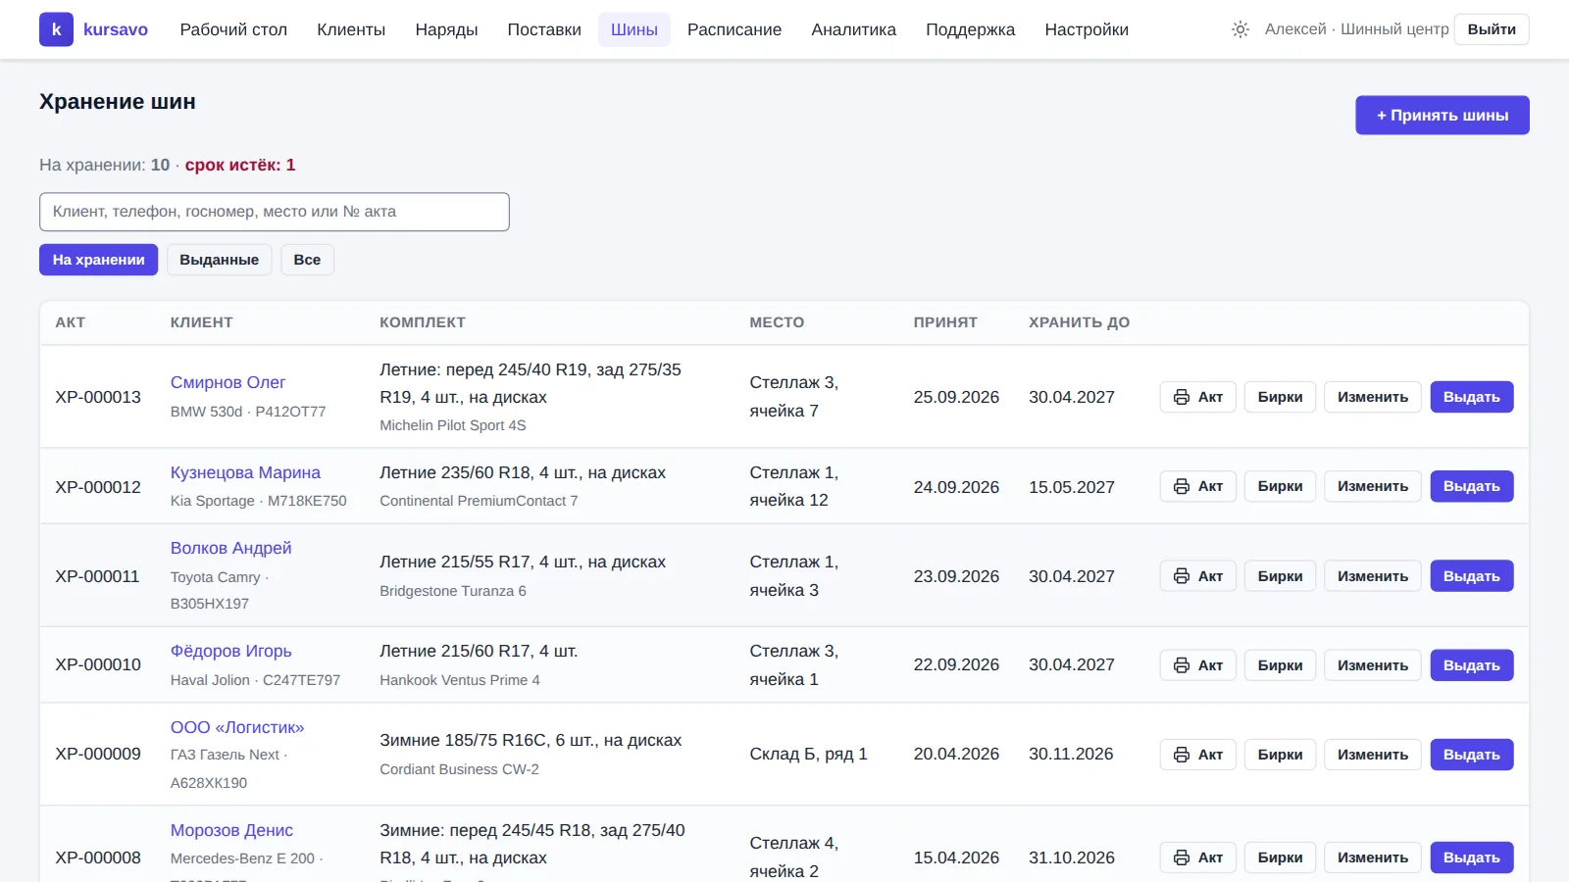Open the Расписание menu item

(734, 29)
